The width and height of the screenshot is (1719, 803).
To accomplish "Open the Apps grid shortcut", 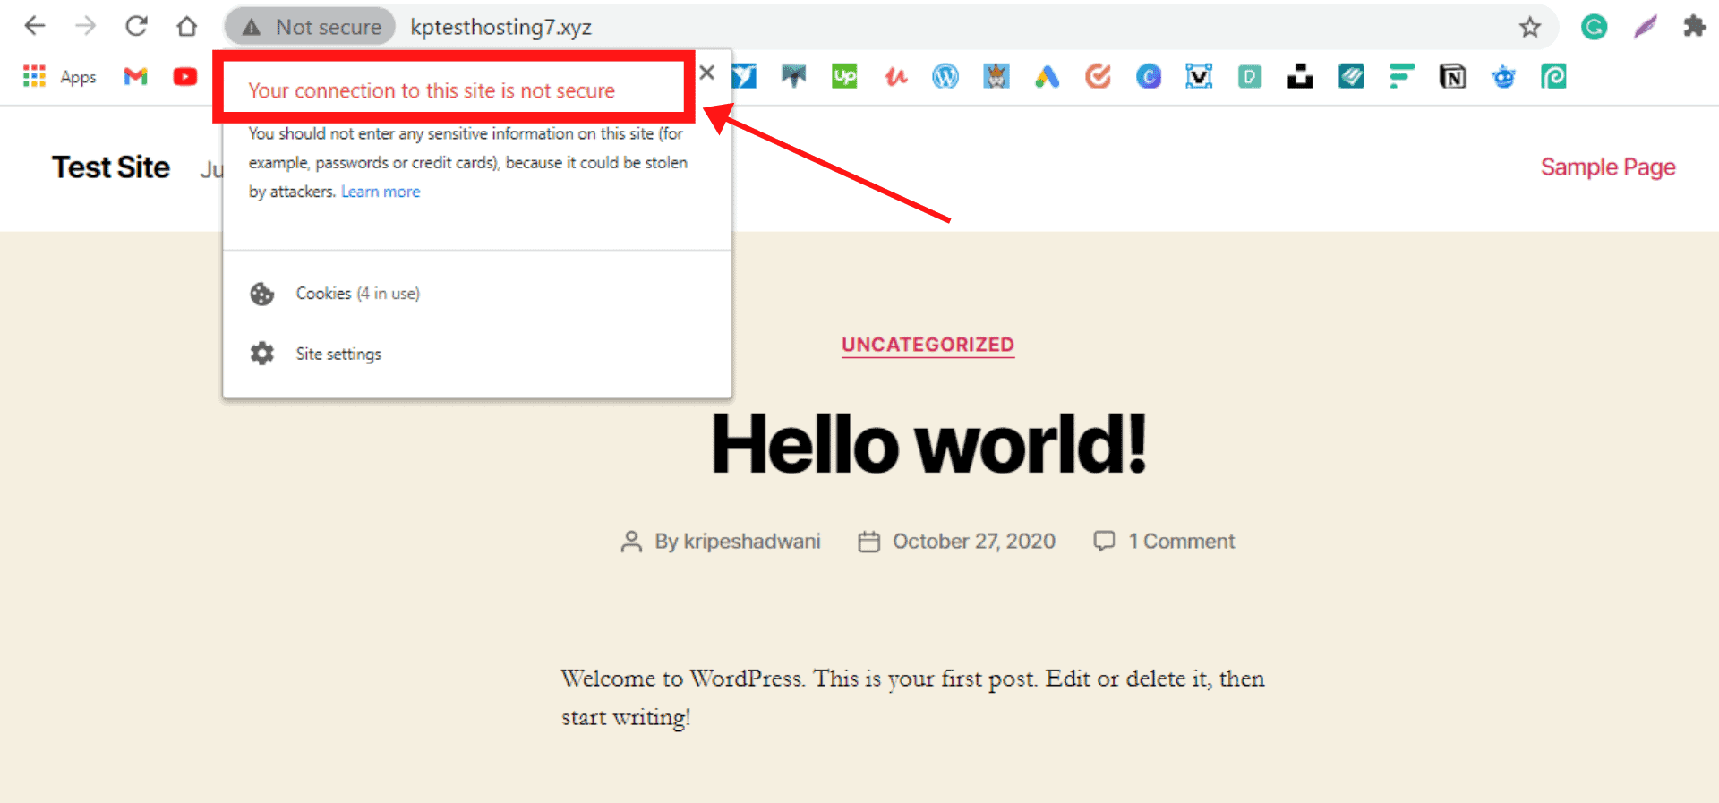I will [34, 76].
